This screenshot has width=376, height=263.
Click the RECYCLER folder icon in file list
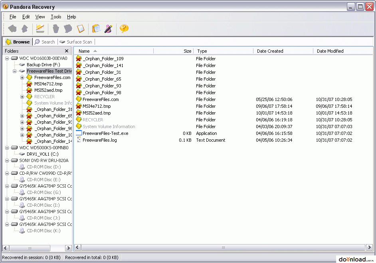79,119
